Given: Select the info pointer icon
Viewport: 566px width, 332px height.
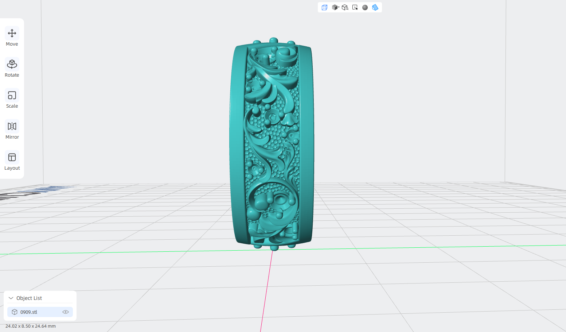Looking at the screenshot, I should click(x=355, y=7).
